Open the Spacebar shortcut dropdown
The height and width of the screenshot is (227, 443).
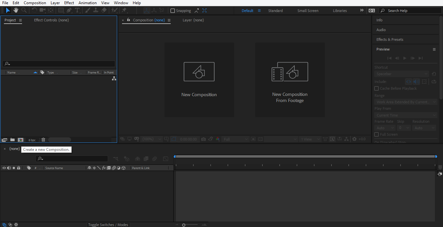click(402, 74)
